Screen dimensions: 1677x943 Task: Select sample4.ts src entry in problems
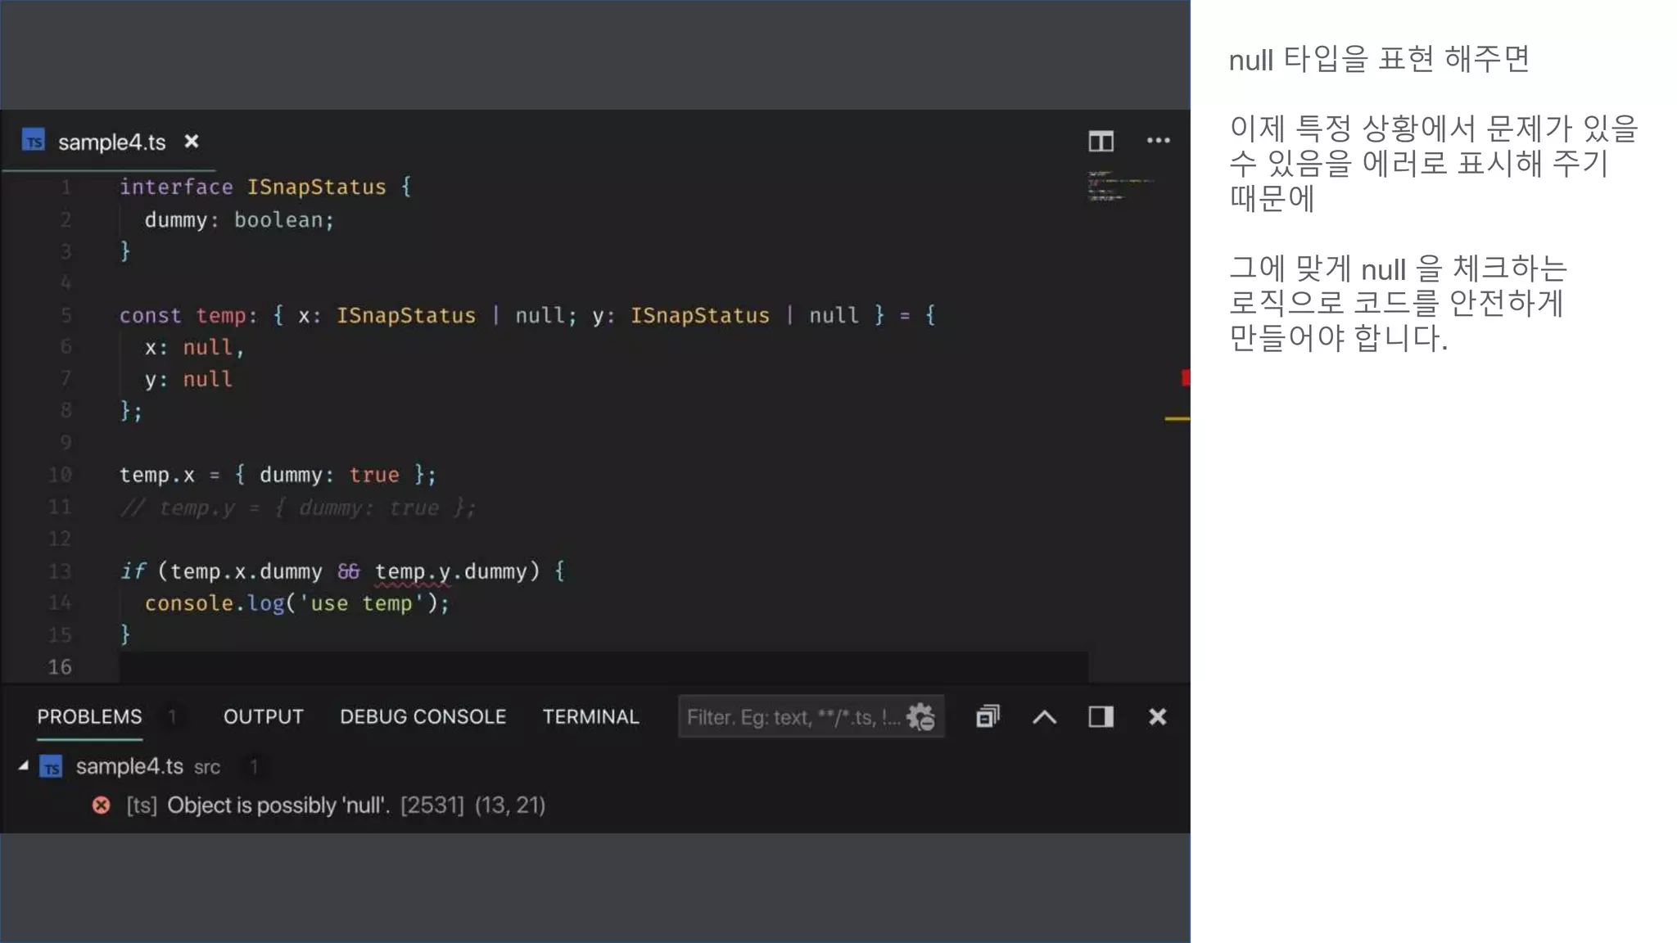pyautogui.click(x=148, y=767)
